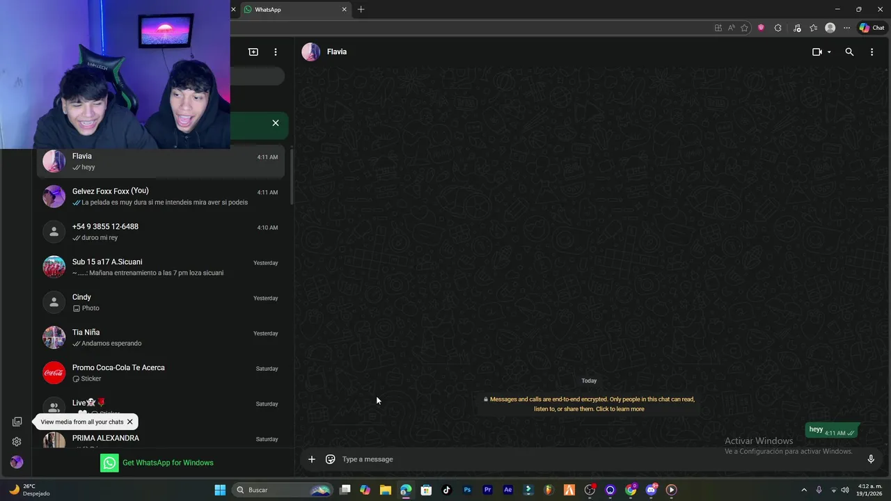
Task: Click the Tia Niña profile avatar
Action: click(54, 337)
